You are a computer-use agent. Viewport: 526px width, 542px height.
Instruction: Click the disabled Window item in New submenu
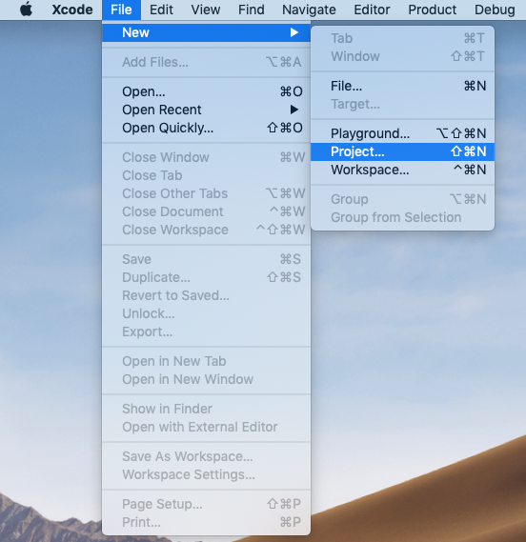[x=402, y=56]
